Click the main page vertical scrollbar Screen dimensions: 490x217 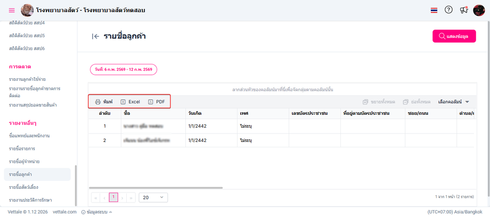tap(488, 109)
